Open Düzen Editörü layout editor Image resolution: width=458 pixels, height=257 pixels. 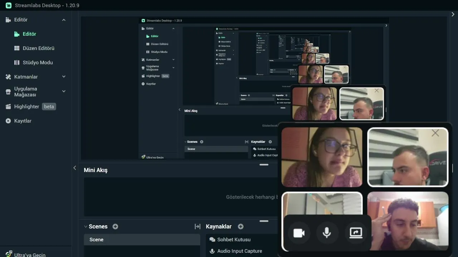click(39, 48)
